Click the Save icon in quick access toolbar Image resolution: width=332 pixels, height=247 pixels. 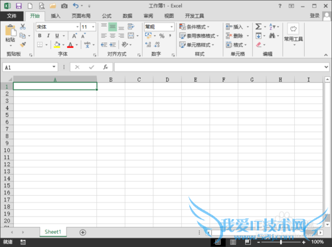tap(19, 6)
